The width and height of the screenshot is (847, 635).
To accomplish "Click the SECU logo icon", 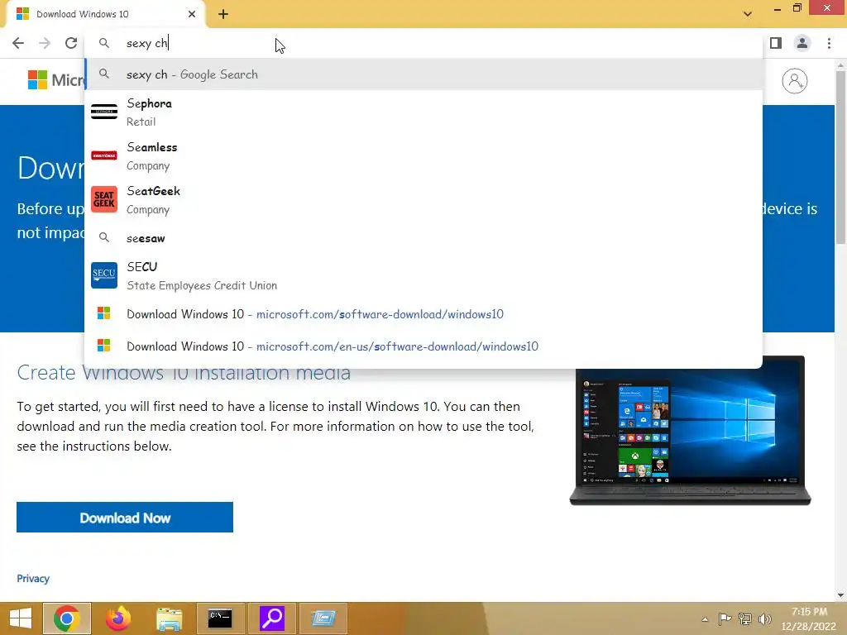I will pos(104,275).
